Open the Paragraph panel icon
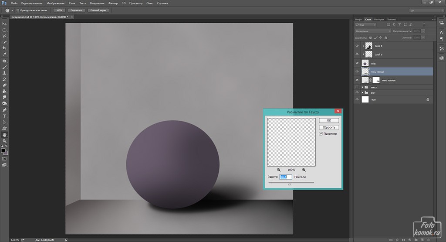The image size is (446, 242). pos(442,39)
